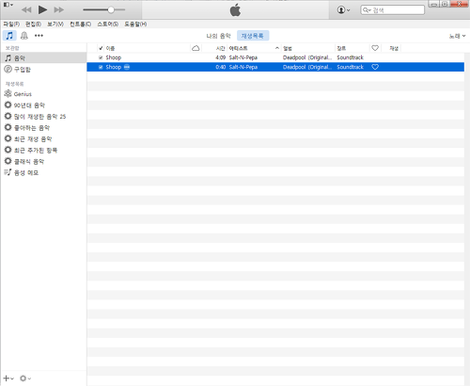Toggle the heart on selected Shoop row

[x=375, y=67]
